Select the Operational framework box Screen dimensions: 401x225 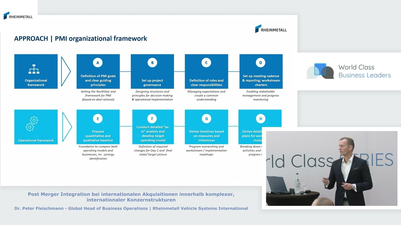[x=36, y=127]
